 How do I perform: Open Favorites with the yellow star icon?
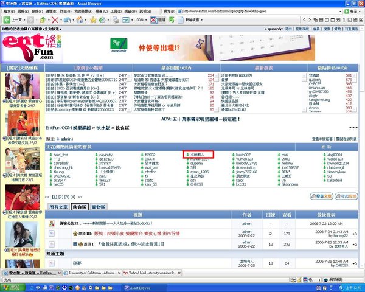coord(93,20)
